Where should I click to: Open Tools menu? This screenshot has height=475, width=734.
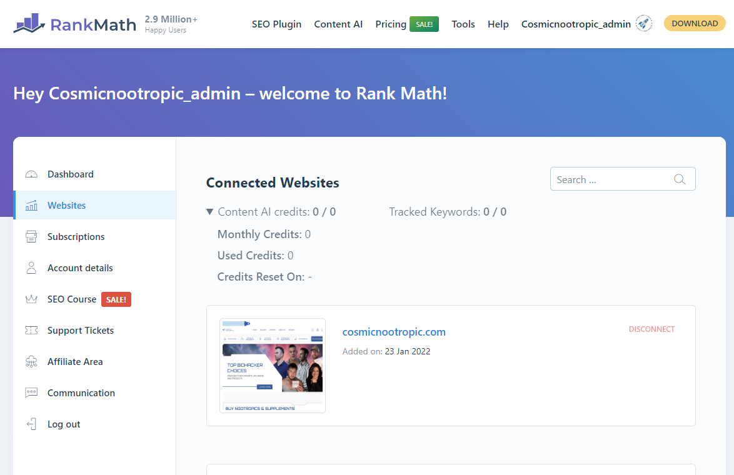click(463, 24)
